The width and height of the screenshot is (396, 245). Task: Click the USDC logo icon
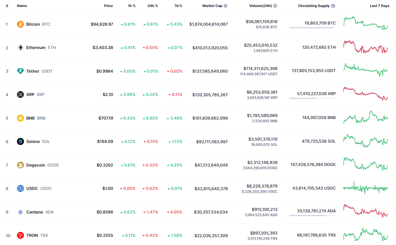(x=20, y=188)
